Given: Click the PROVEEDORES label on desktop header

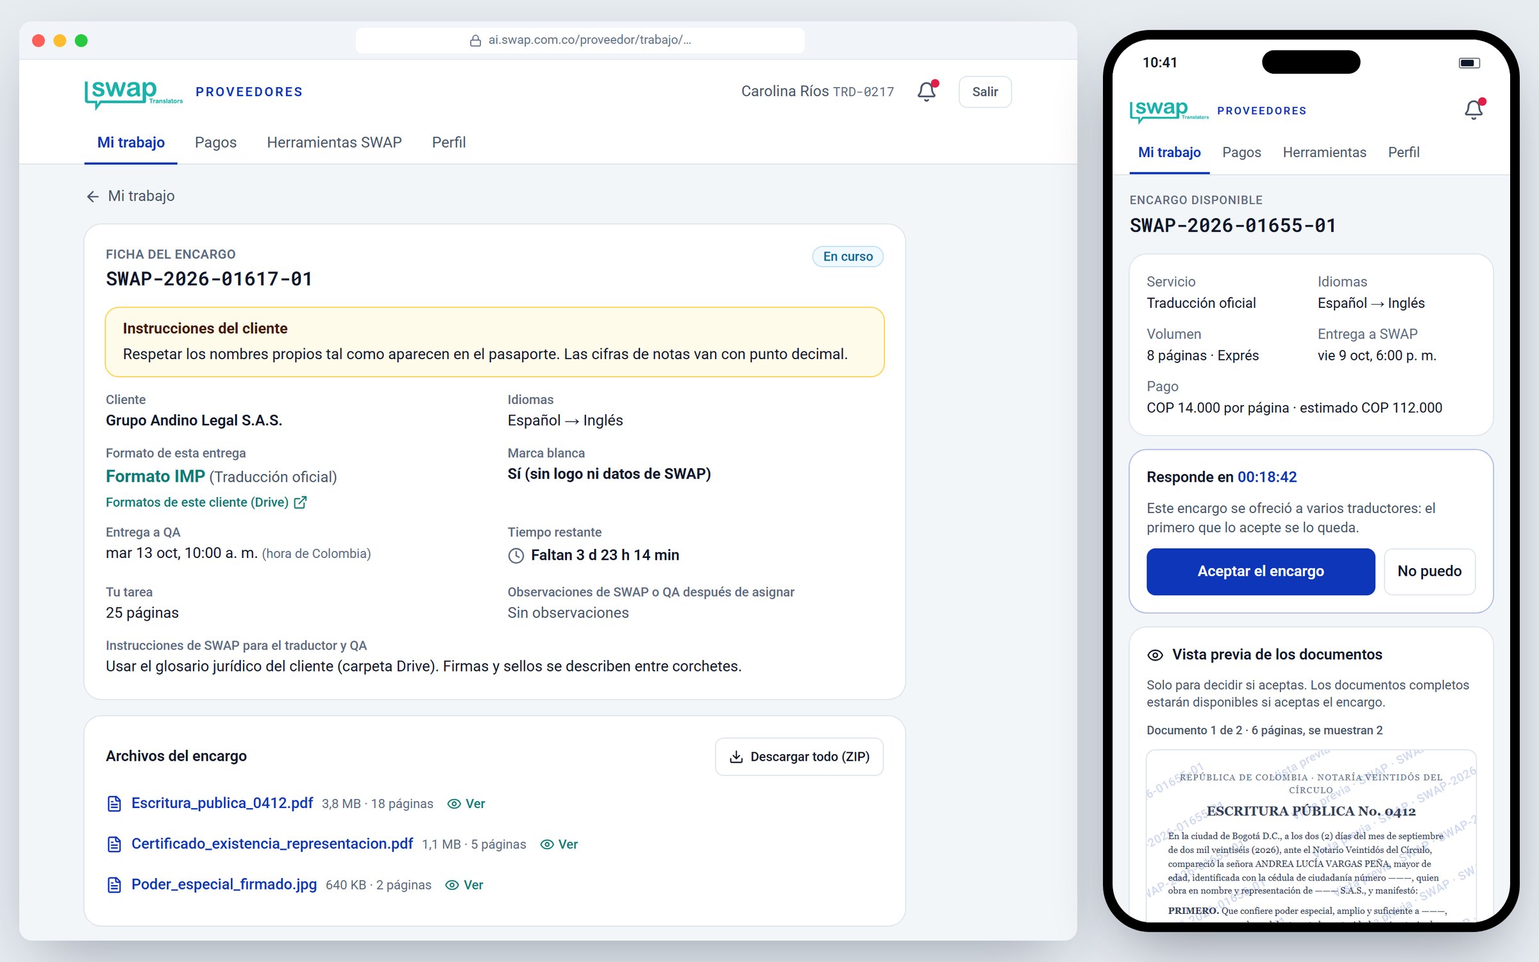Looking at the screenshot, I should pyautogui.click(x=249, y=92).
